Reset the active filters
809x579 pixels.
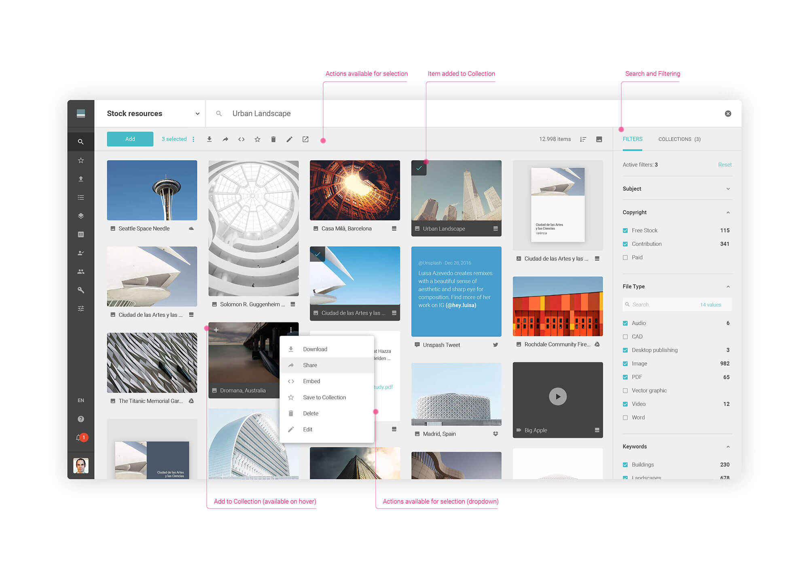tap(725, 165)
